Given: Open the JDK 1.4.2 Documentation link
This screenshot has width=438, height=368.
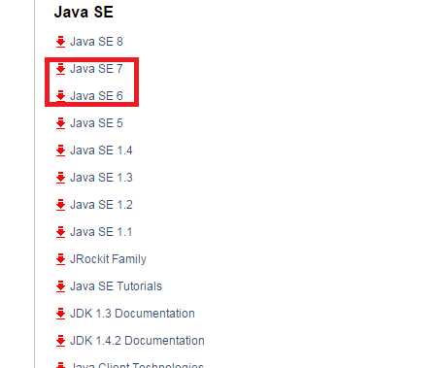Looking at the screenshot, I should 137,341.
